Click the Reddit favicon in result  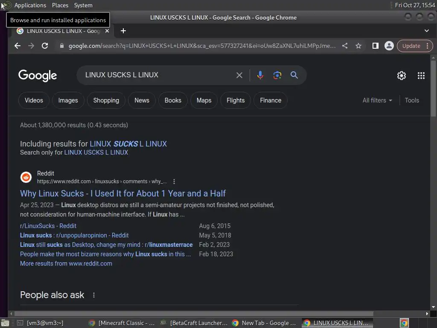pyautogui.click(x=26, y=177)
